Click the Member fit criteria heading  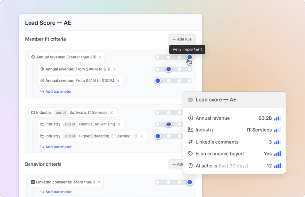[x=46, y=39]
